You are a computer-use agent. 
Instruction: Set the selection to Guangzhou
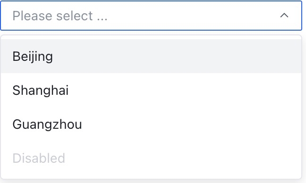(x=151, y=124)
